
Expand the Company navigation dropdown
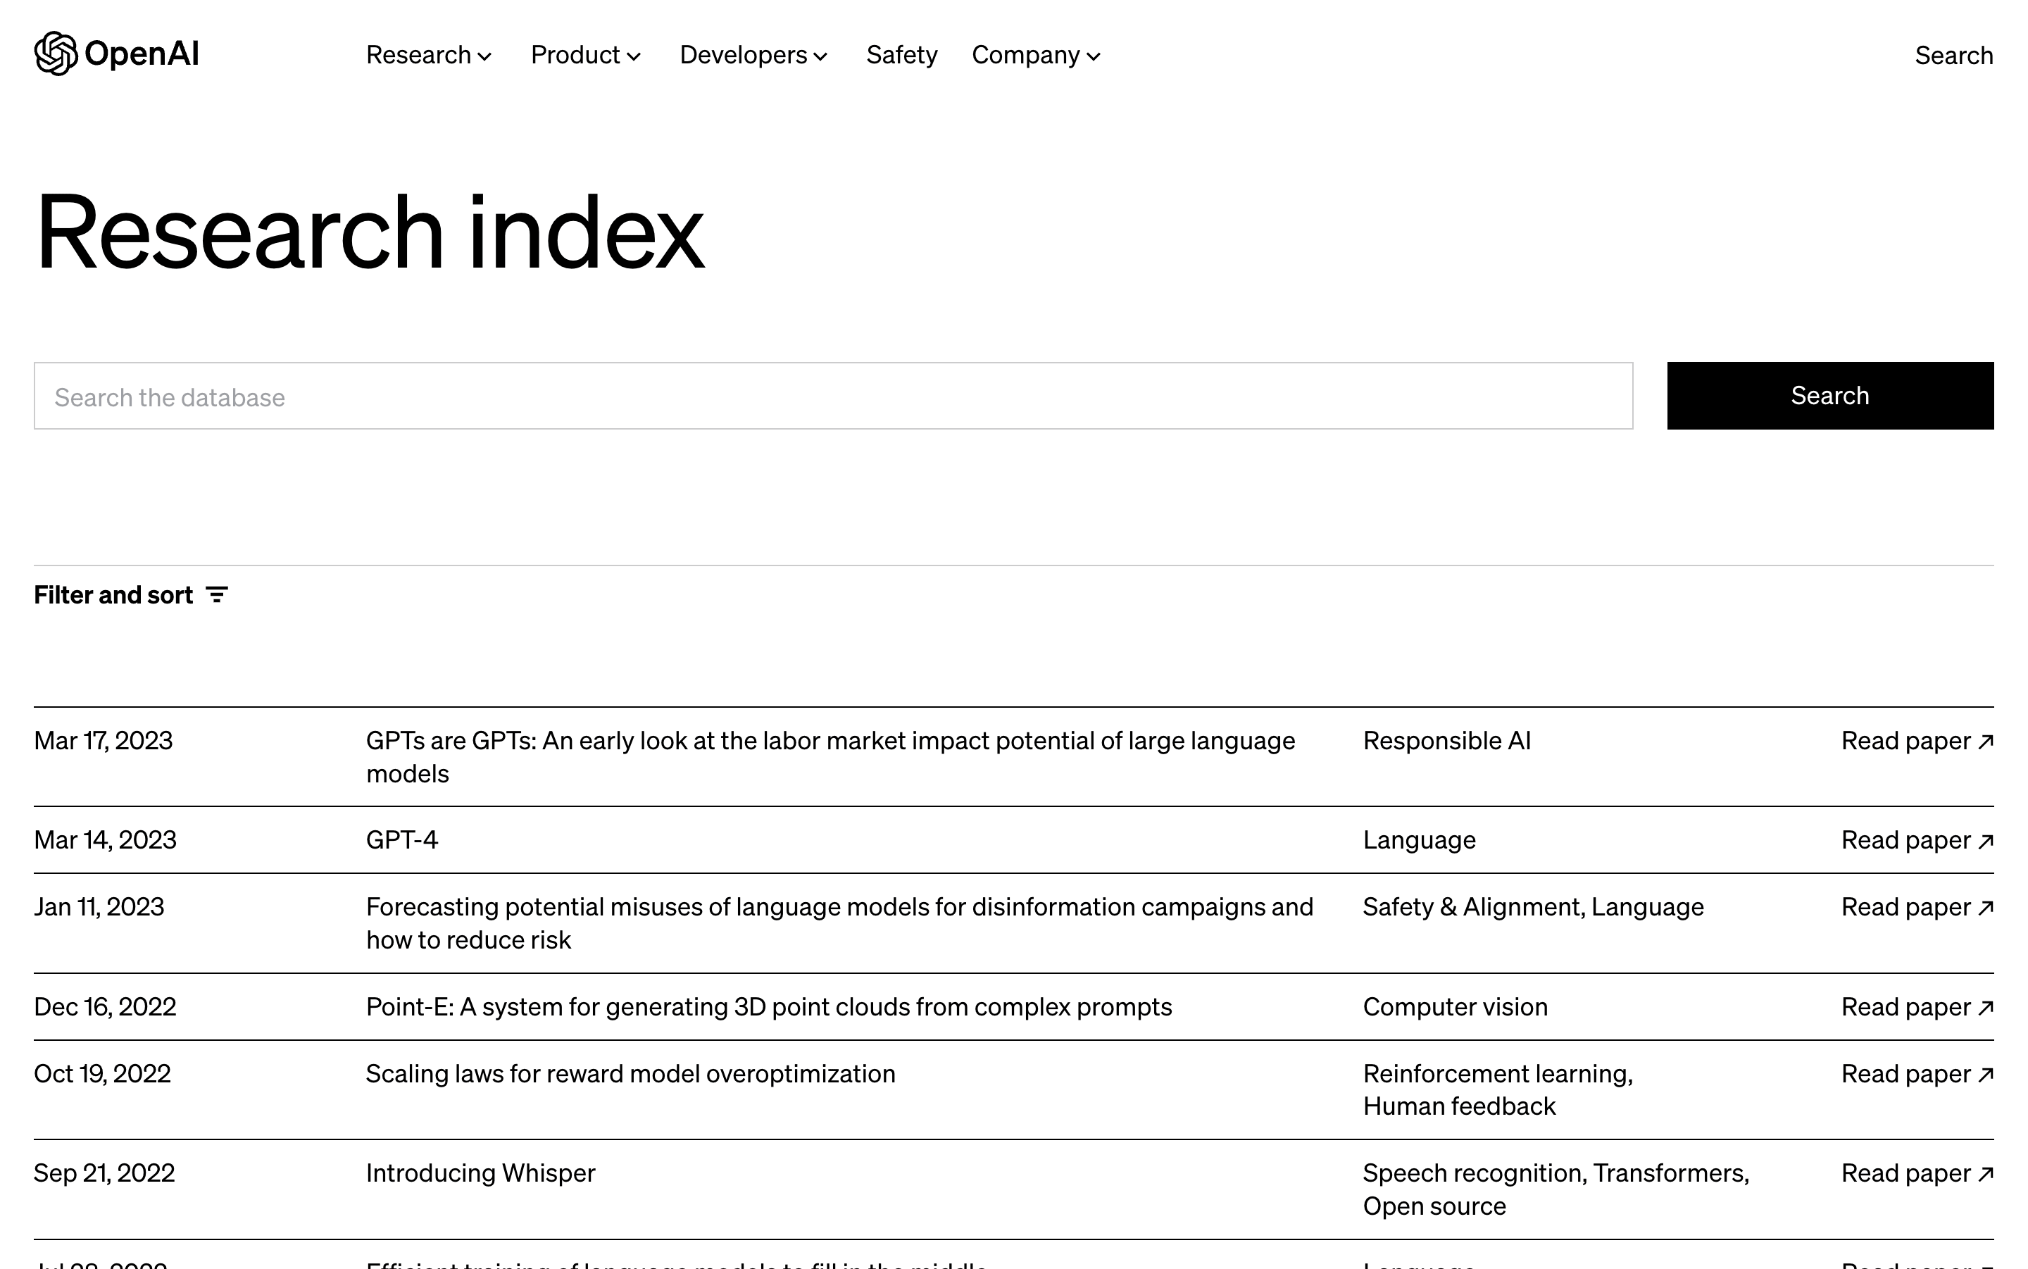coord(1035,54)
